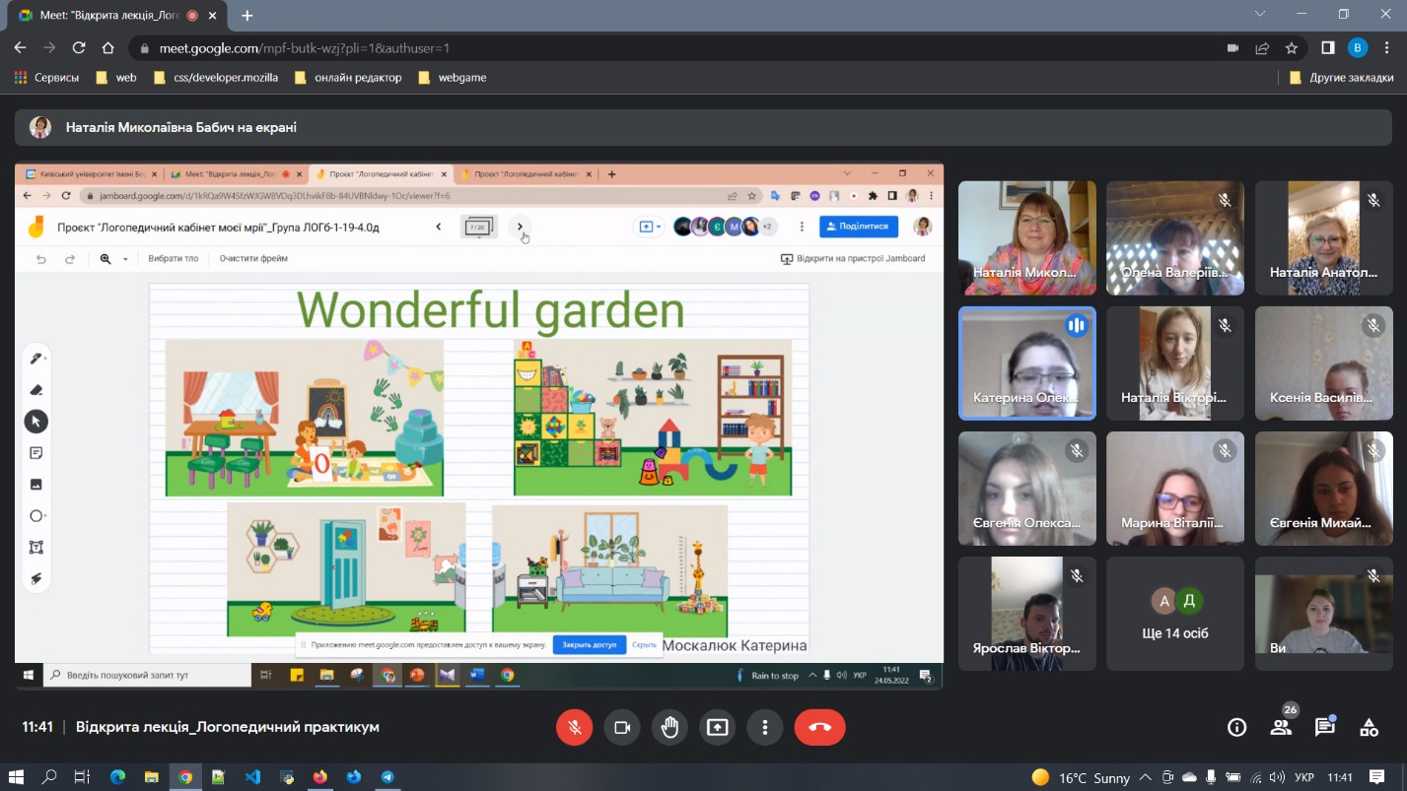Open the chat messages panel

(x=1324, y=728)
